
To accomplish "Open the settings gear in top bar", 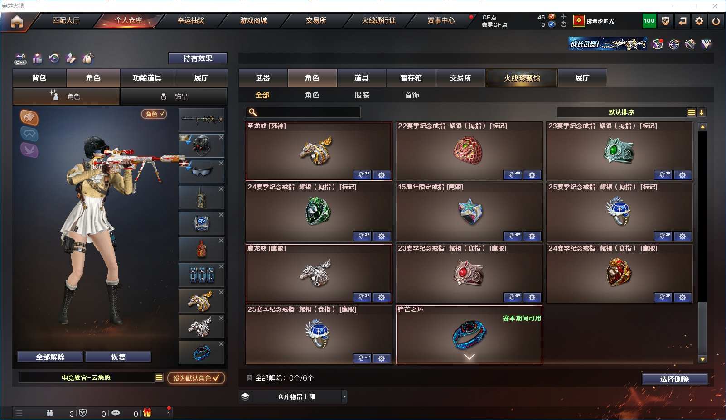I will [x=699, y=21].
